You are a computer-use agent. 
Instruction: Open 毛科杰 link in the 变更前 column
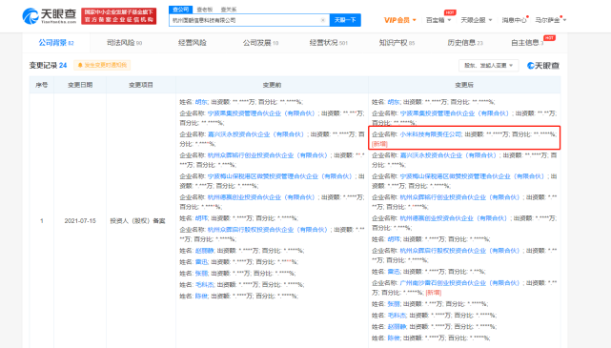[x=205, y=284]
